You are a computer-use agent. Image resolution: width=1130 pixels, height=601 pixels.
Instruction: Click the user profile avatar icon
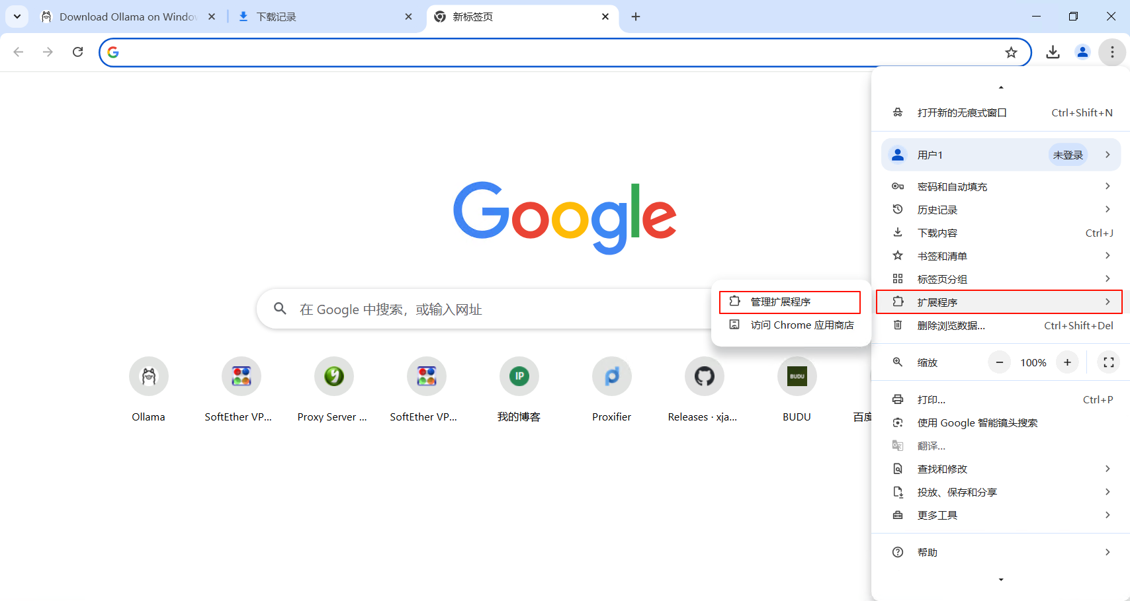[1082, 52]
